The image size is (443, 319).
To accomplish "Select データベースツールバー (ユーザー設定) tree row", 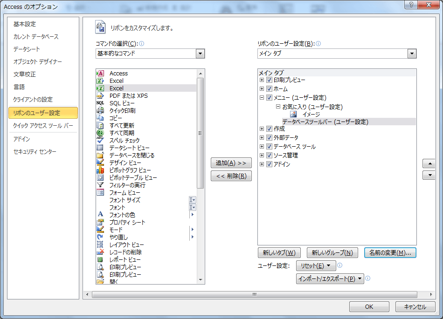I will point(349,122).
